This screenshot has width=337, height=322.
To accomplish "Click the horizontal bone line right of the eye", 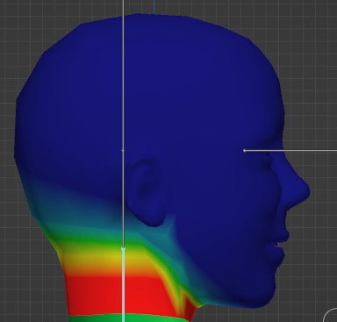I will [290, 150].
